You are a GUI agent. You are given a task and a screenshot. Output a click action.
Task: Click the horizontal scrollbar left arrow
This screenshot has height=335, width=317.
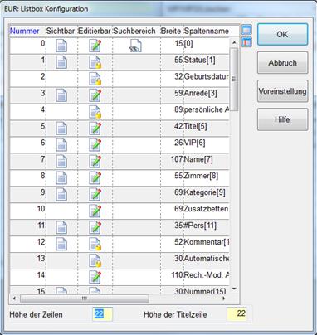(14, 299)
